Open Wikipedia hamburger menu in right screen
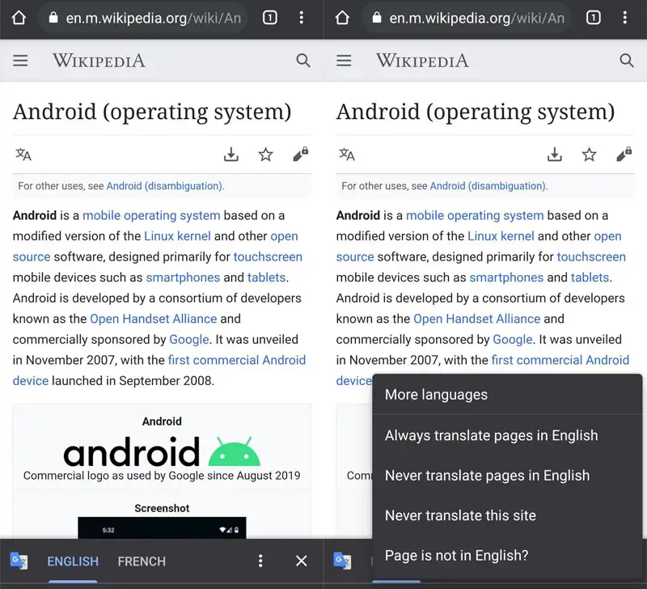The width and height of the screenshot is (647, 589). click(x=344, y=61)
